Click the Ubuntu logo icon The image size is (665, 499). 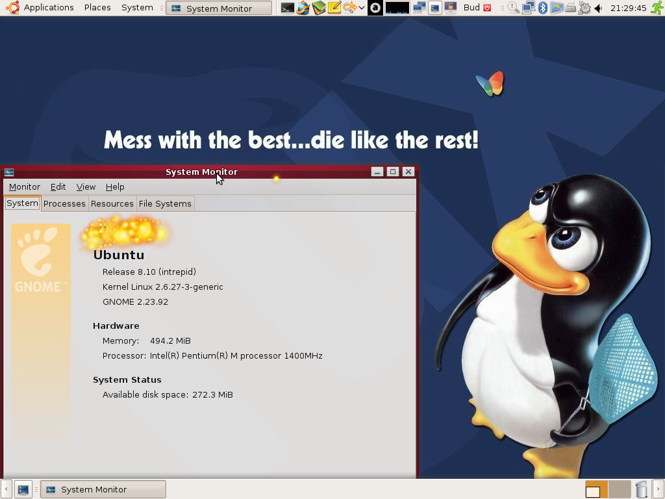[13, 8]
